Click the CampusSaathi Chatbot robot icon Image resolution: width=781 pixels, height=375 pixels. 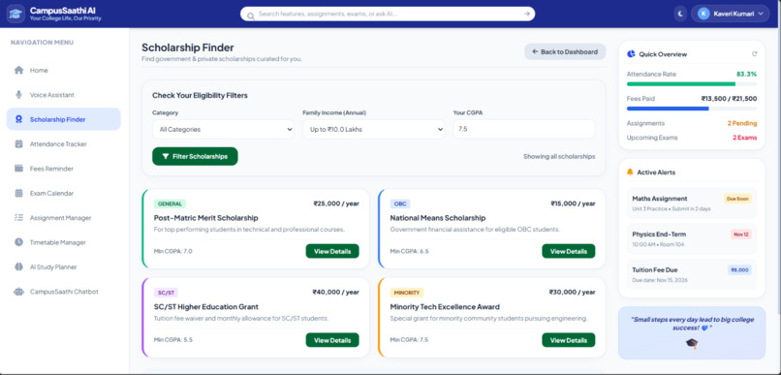(x=19, y=292)
